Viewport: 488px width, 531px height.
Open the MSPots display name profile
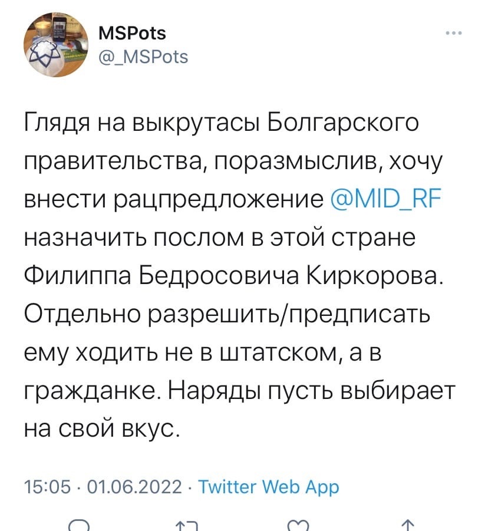pos(132,33)
